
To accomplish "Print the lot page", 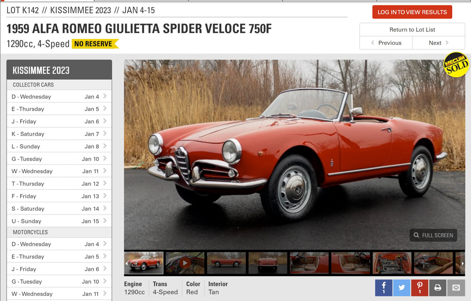I will click(x=438, y=287).
